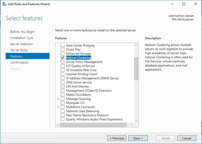Image resolution: width=202 pixels, height=144 pixels.
Task: Click the vertical scrollbar thumb in Features list
Action: [136, 69]
